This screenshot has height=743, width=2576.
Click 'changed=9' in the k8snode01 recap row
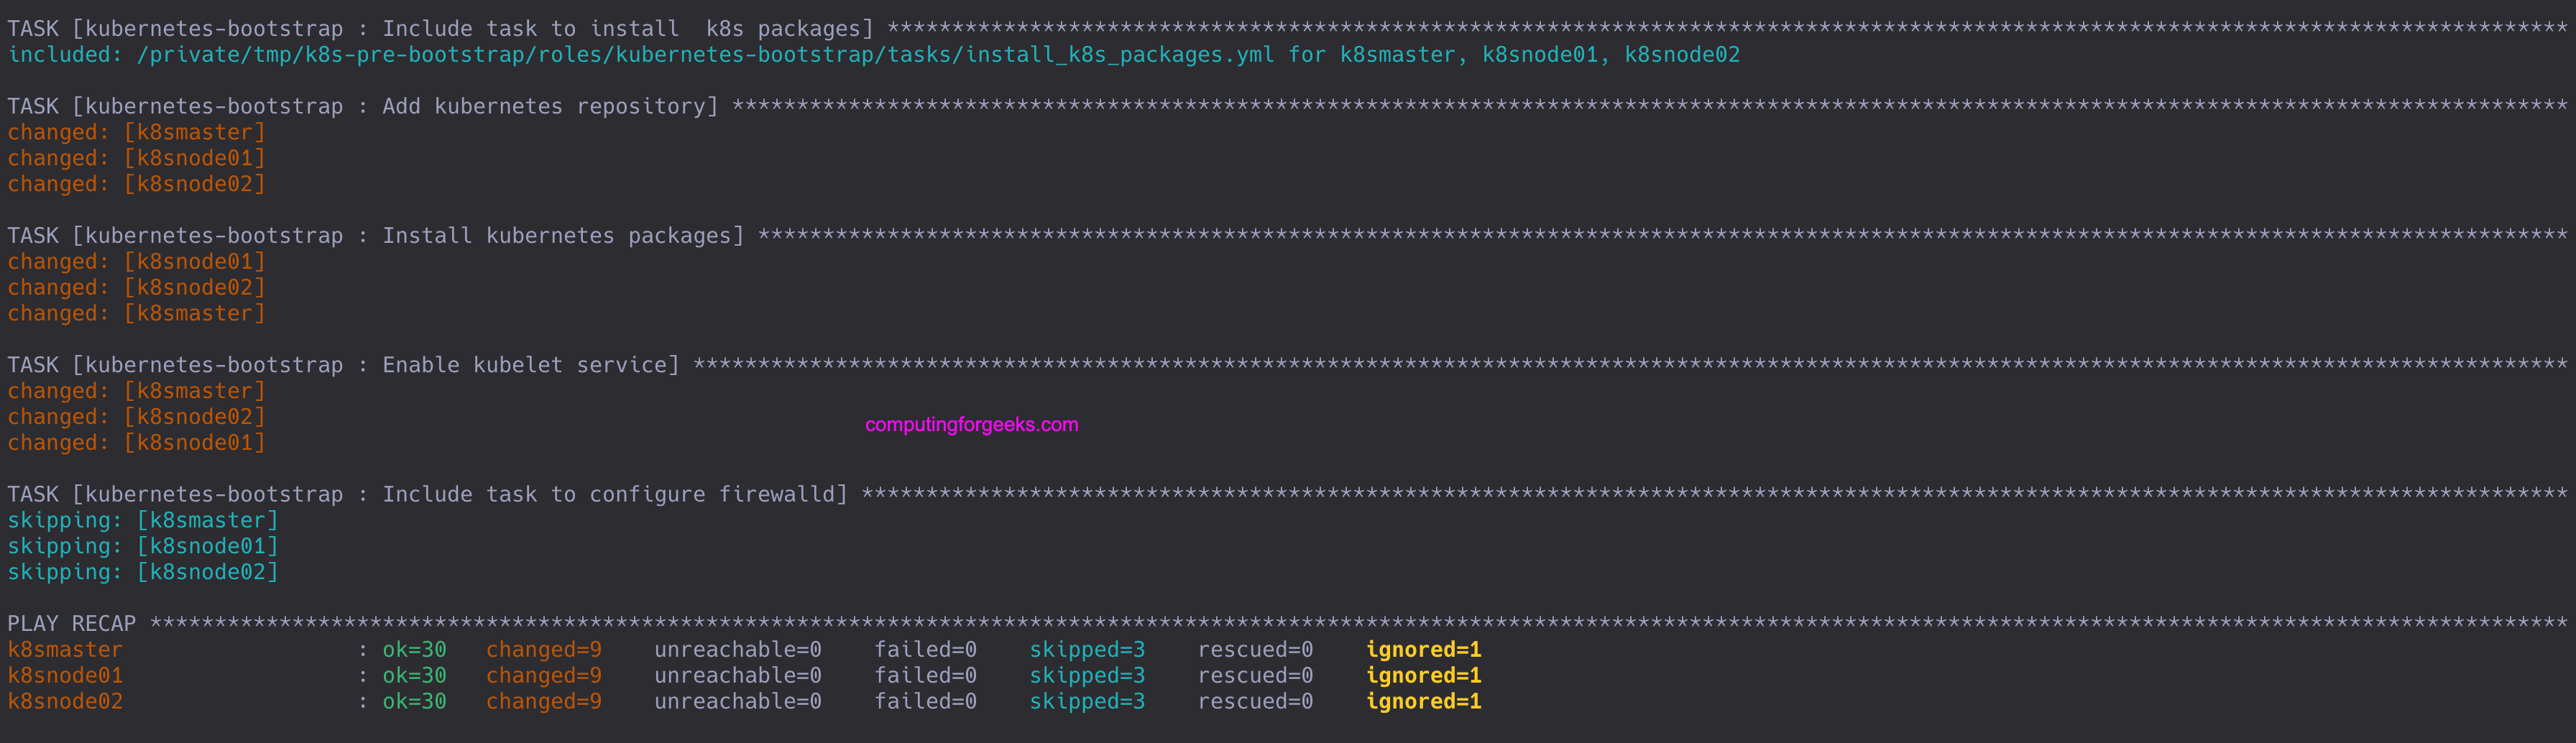click(544, 676)
